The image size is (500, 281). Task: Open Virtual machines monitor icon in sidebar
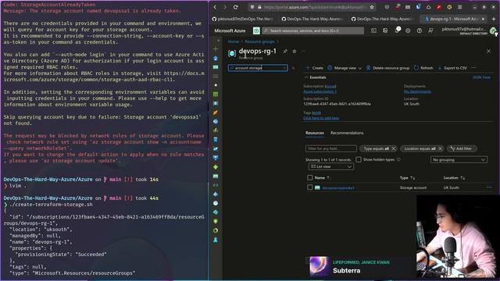(x=216, y=158)
